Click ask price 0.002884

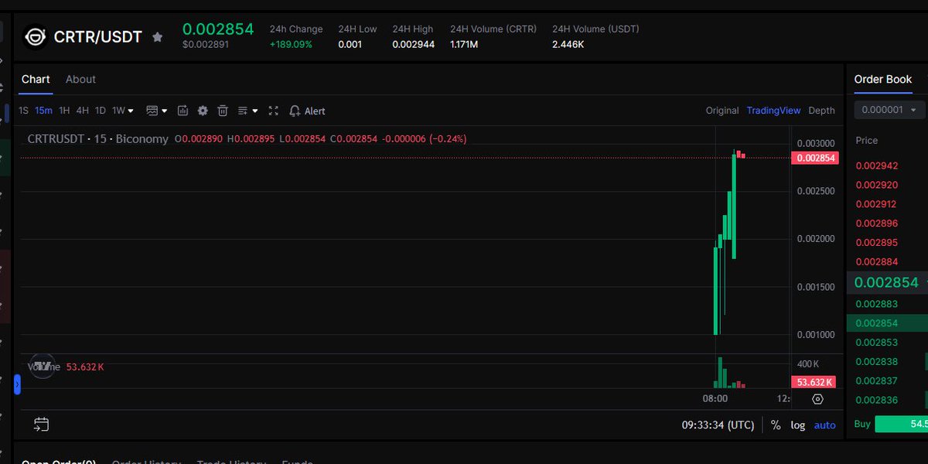click(877, 261)
